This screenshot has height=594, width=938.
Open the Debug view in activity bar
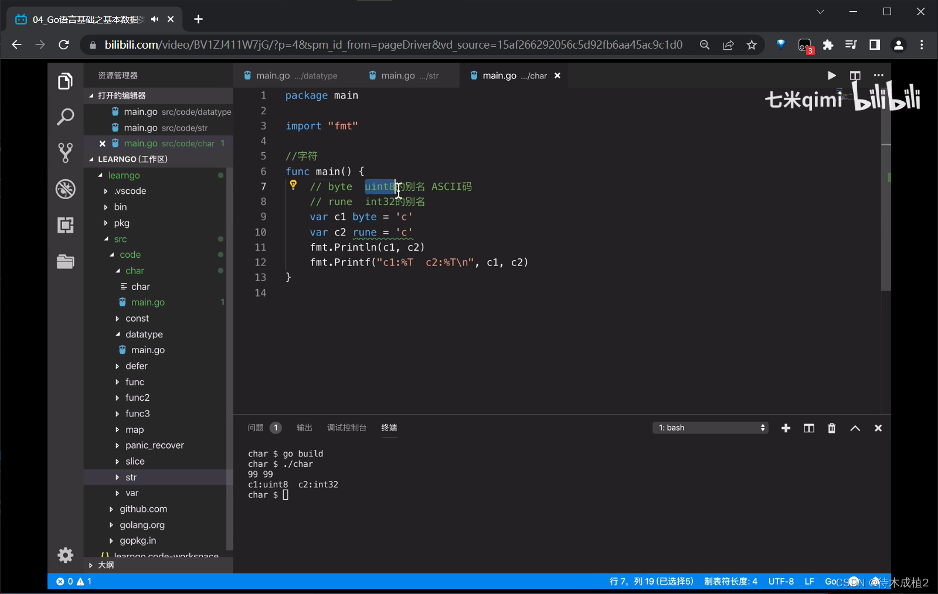click(65, 189)
